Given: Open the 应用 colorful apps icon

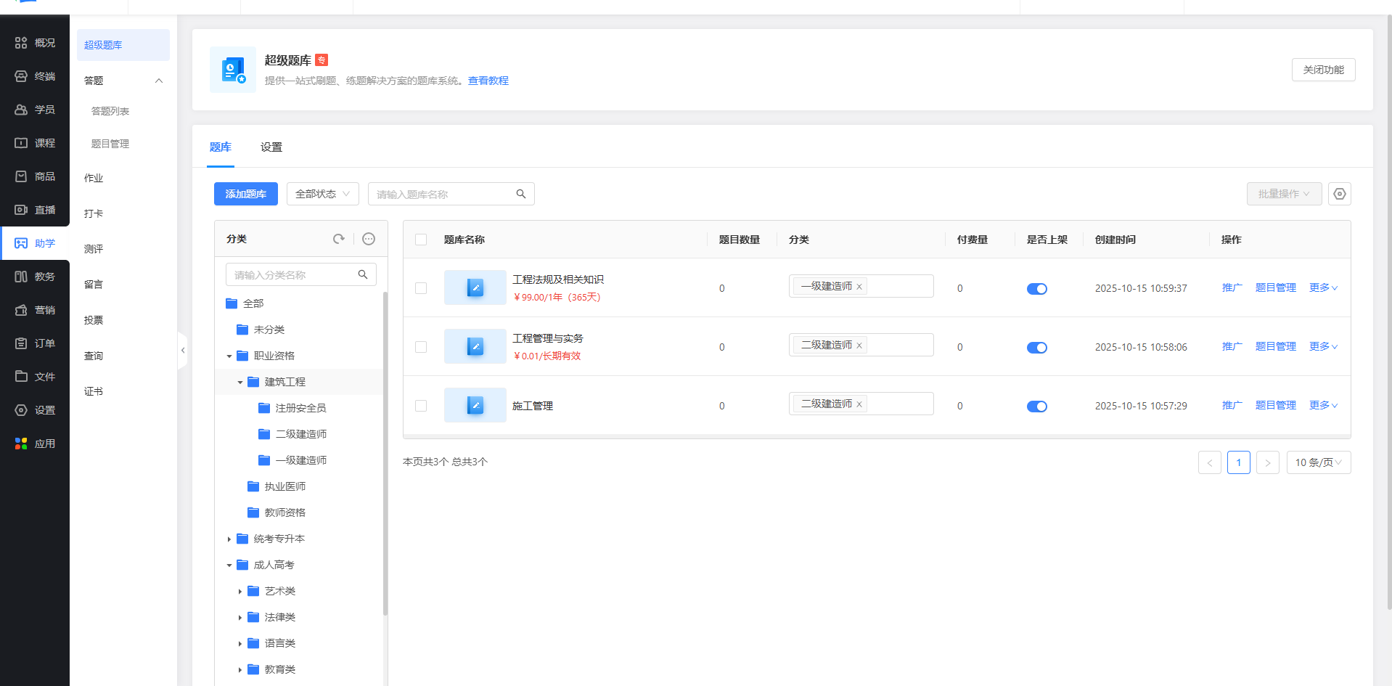Looking at the screenshot, I should point(21,444).
